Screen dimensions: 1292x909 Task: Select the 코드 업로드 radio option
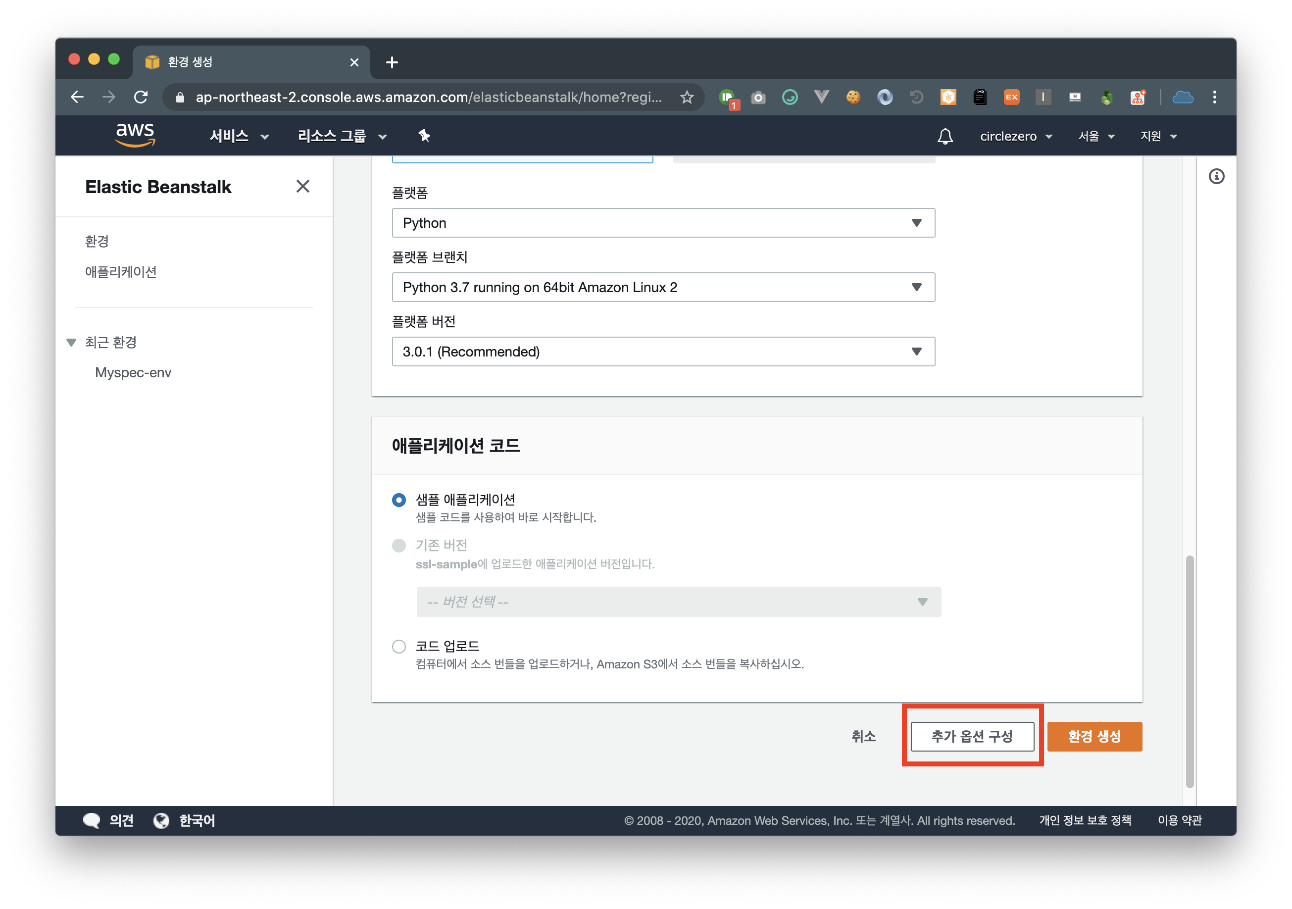point(399,646)
